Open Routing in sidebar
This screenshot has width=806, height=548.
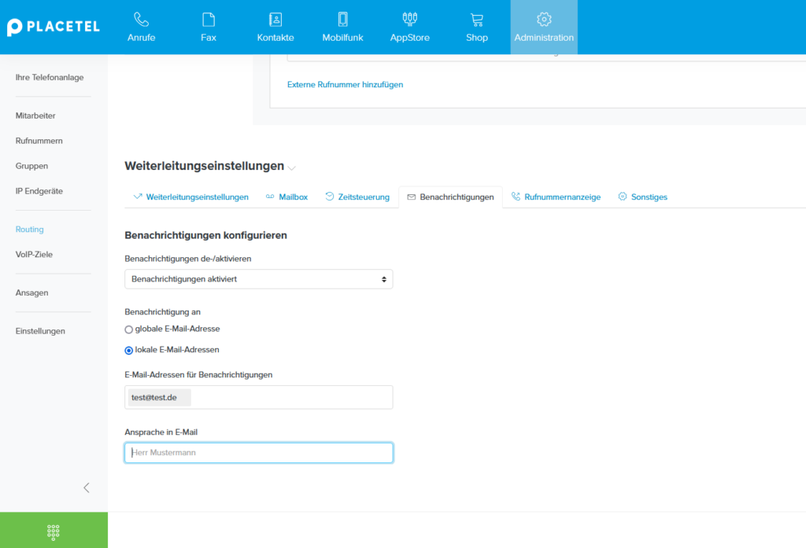click(29, 230)
